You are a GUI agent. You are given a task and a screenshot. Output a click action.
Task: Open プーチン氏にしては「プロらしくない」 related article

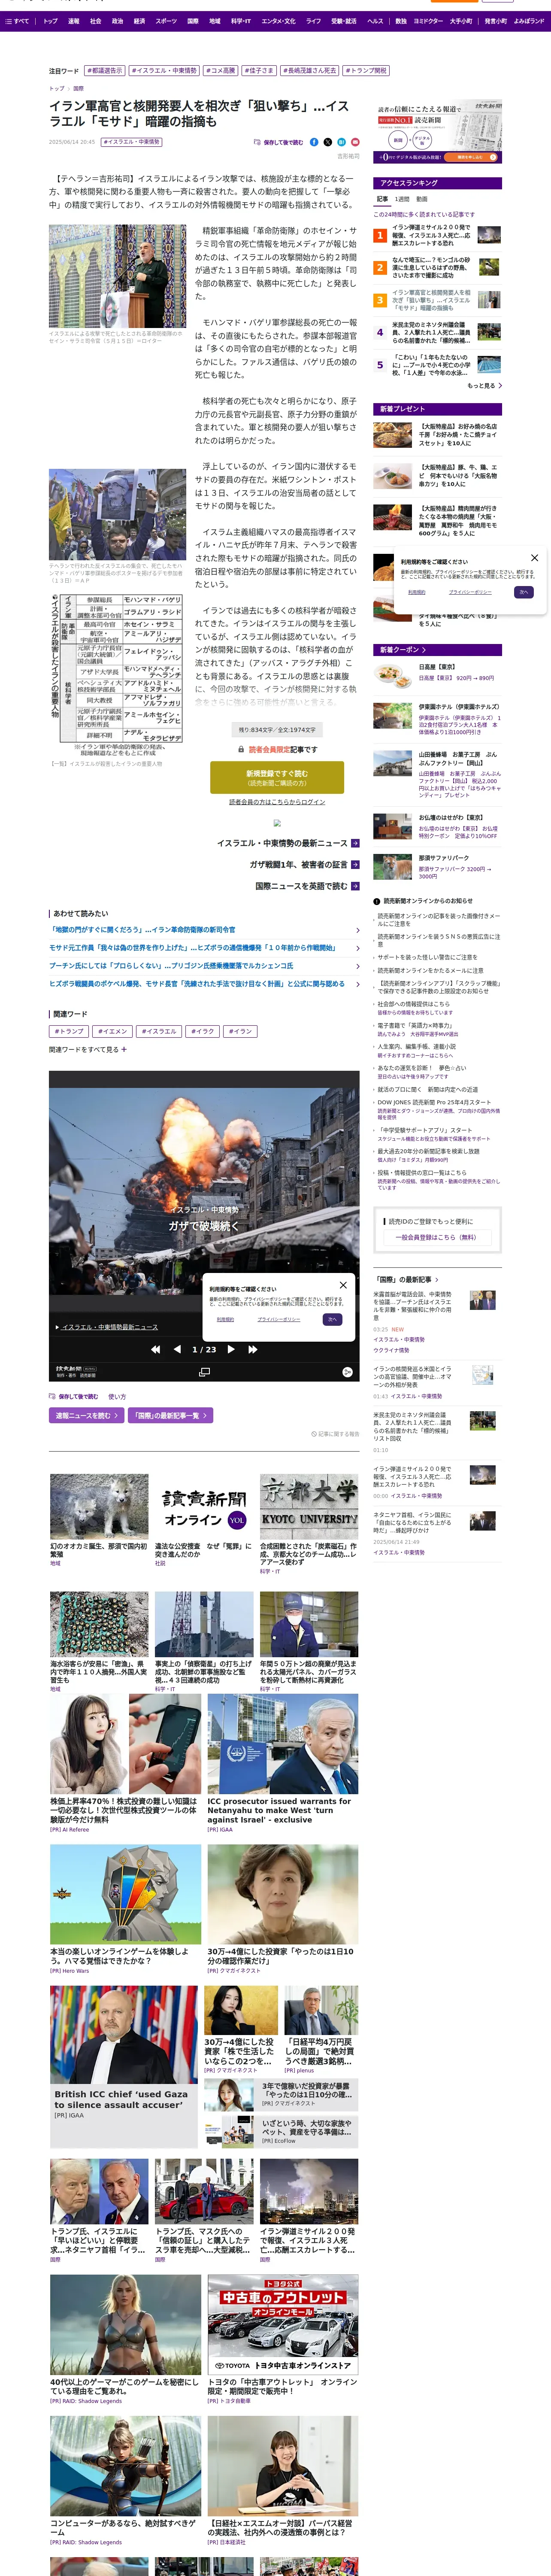coord(171,966)
